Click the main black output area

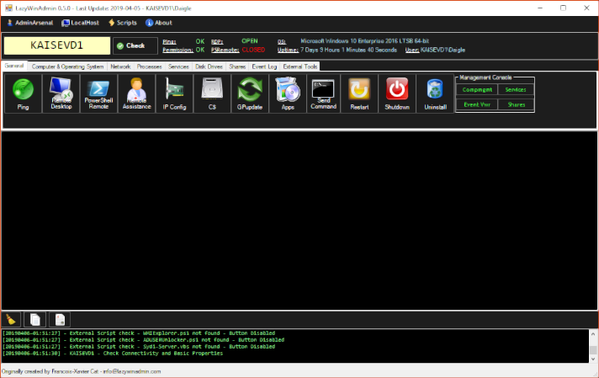[299, 221]
